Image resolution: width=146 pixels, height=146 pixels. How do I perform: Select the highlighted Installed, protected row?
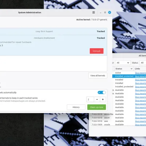tap(129, 76)
